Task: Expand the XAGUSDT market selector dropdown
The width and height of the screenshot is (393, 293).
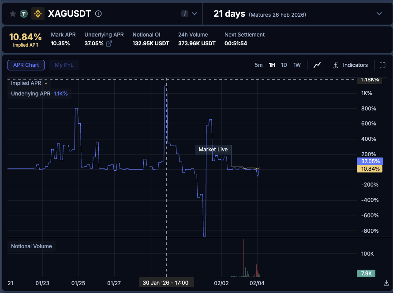Action: tap(195, 14)
